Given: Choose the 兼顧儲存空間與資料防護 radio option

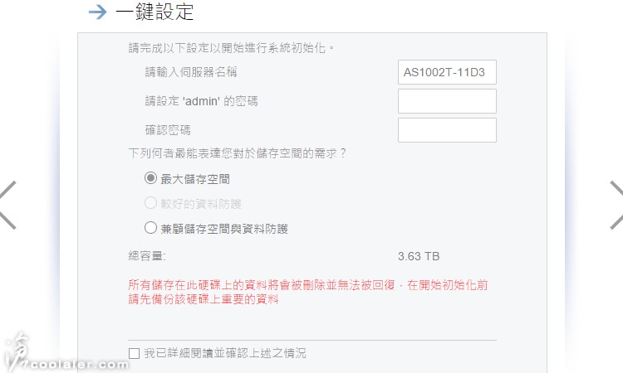Looking at the screenshot, I should (x=150, y=228).
